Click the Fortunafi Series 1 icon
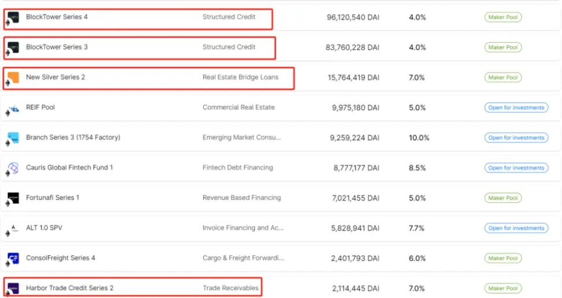This screenshot has width=562, height=298. click(13, 198)
